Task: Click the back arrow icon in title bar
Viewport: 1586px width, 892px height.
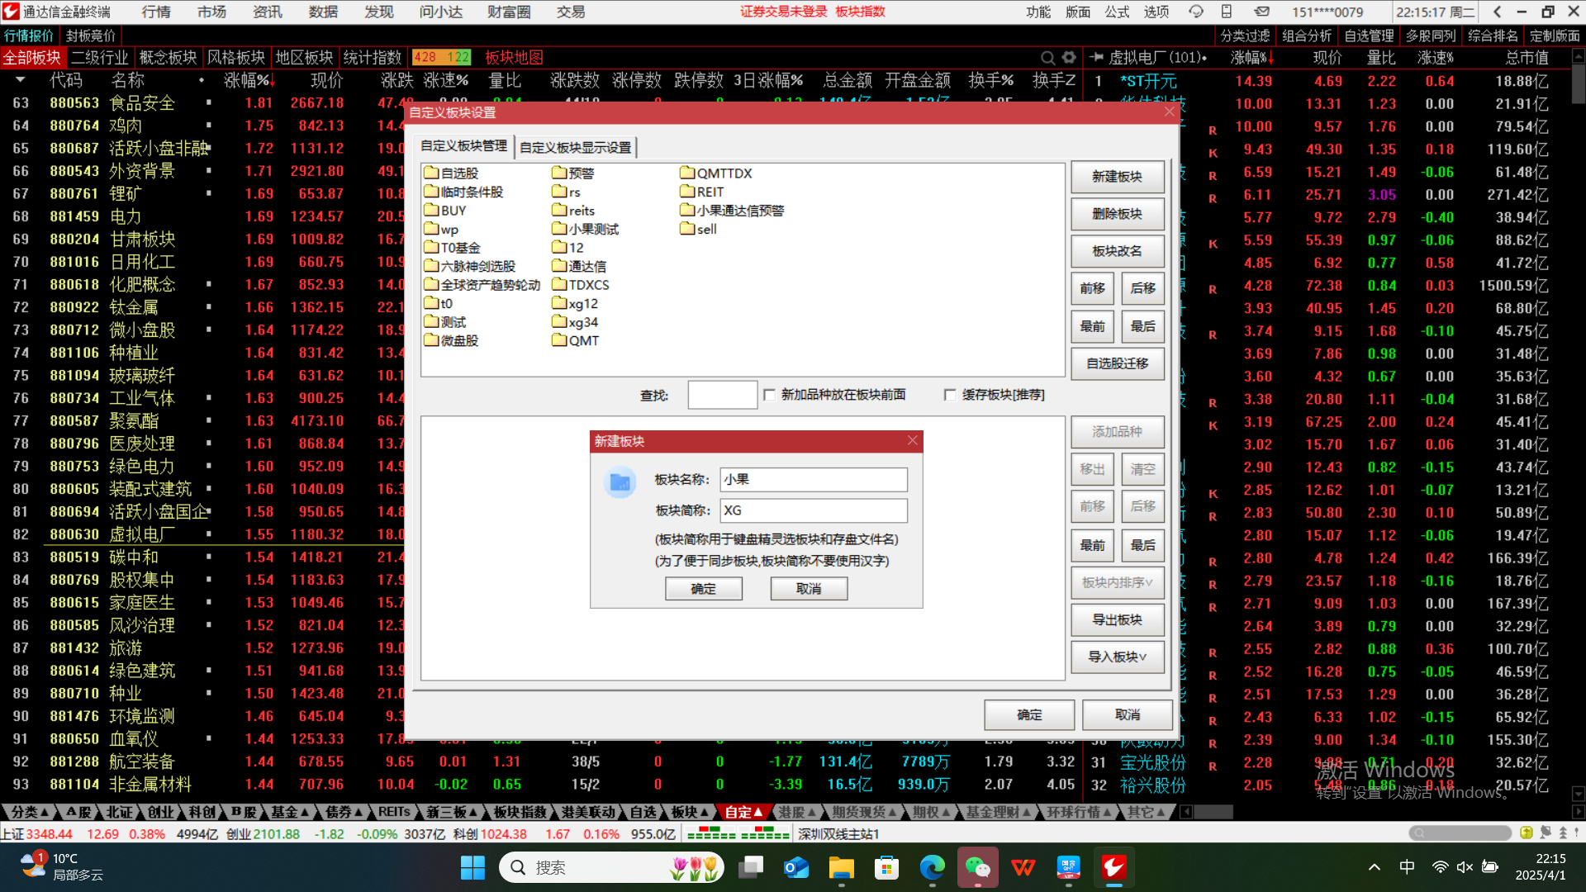Action: tap(1498, 12)
